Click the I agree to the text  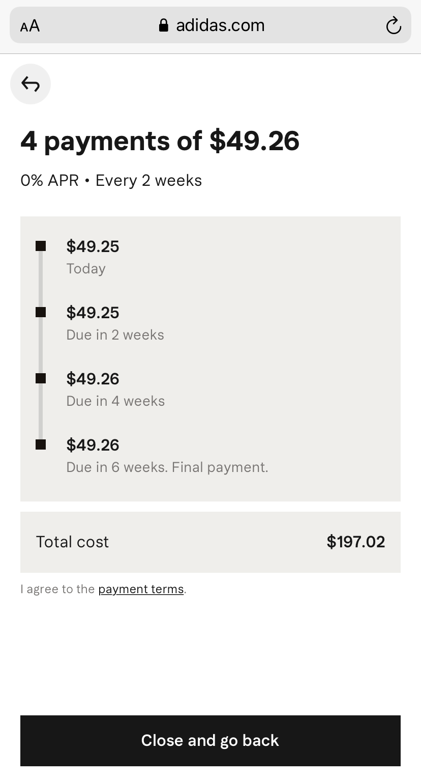[x=57, y=589]
